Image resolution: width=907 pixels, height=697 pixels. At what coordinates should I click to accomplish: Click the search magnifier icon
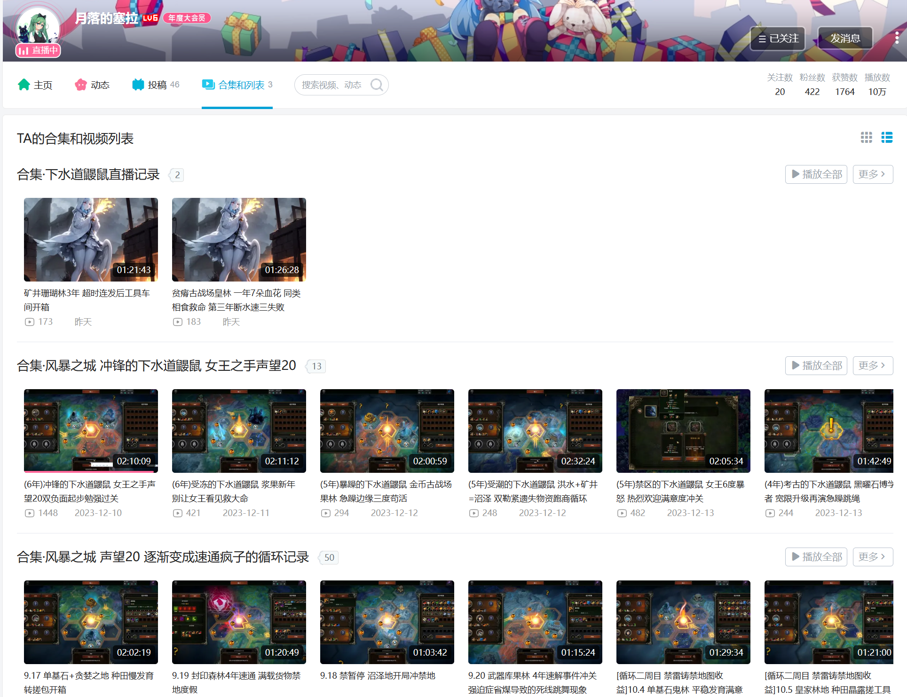377,85
